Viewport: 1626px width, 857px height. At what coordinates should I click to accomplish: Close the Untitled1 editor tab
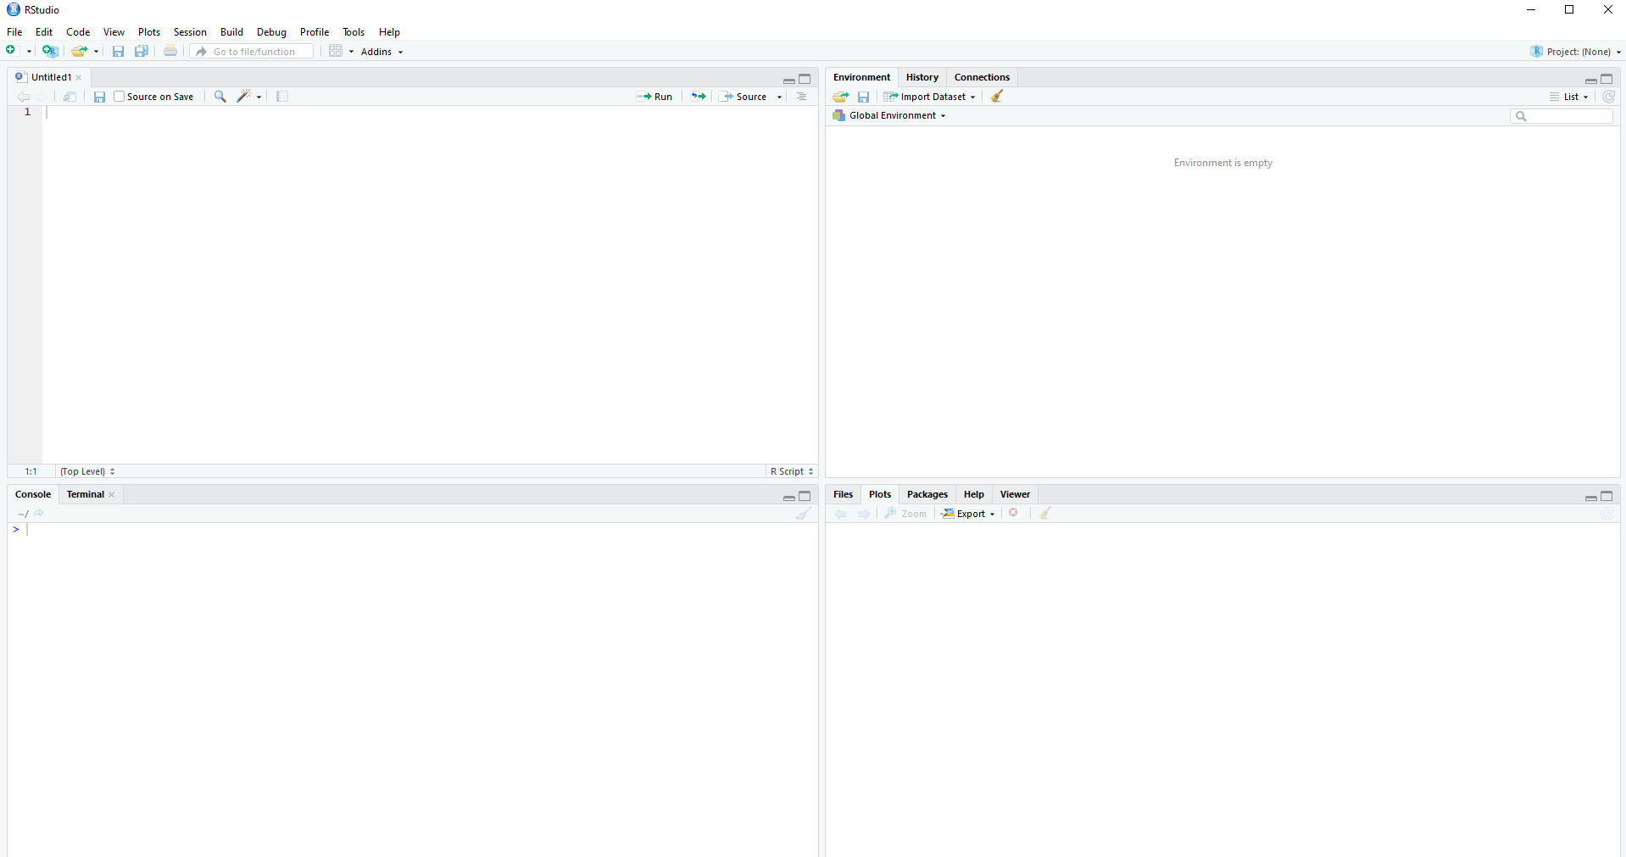[79, 77]
